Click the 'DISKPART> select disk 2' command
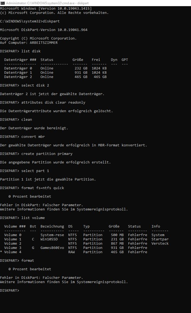 [x=25, y=85]
